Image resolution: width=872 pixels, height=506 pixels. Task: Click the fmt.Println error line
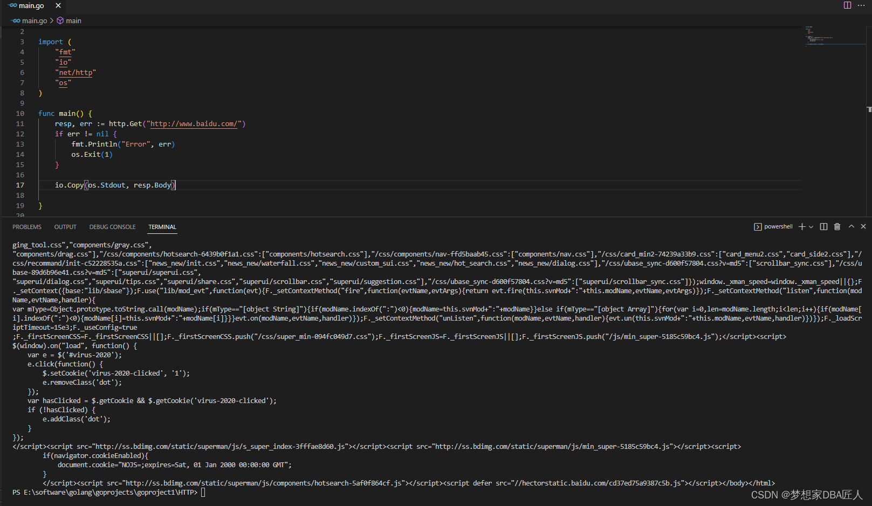123,144
